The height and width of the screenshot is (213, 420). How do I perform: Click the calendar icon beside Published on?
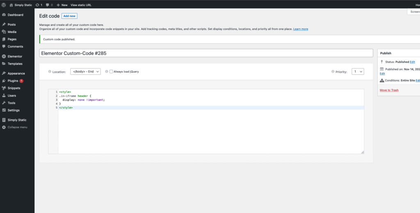point(382,69)
